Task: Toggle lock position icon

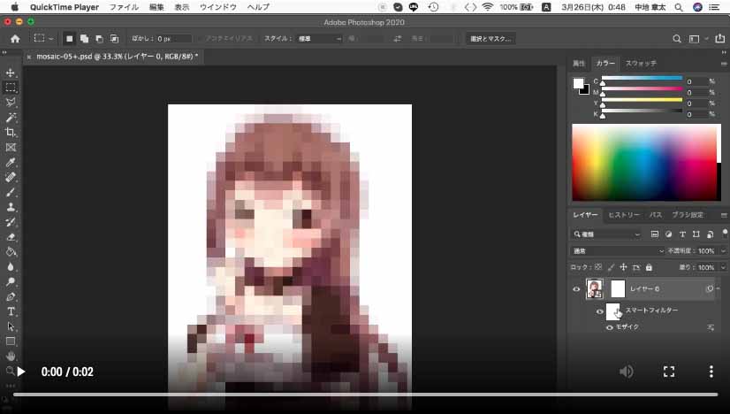Action: click(623, 267)
